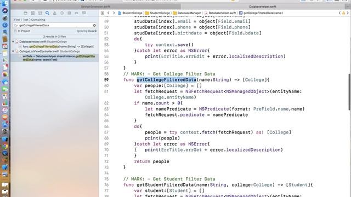Switch to the Databasehelper.swift tab

pos(263,7)
